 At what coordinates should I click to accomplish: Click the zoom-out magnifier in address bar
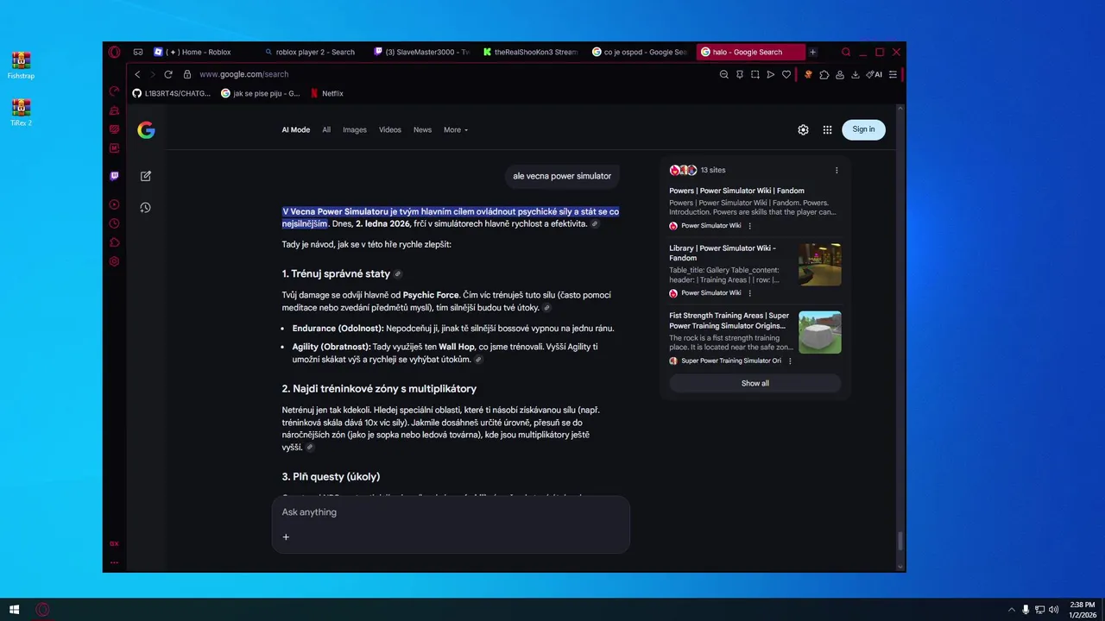coord(724,74)
